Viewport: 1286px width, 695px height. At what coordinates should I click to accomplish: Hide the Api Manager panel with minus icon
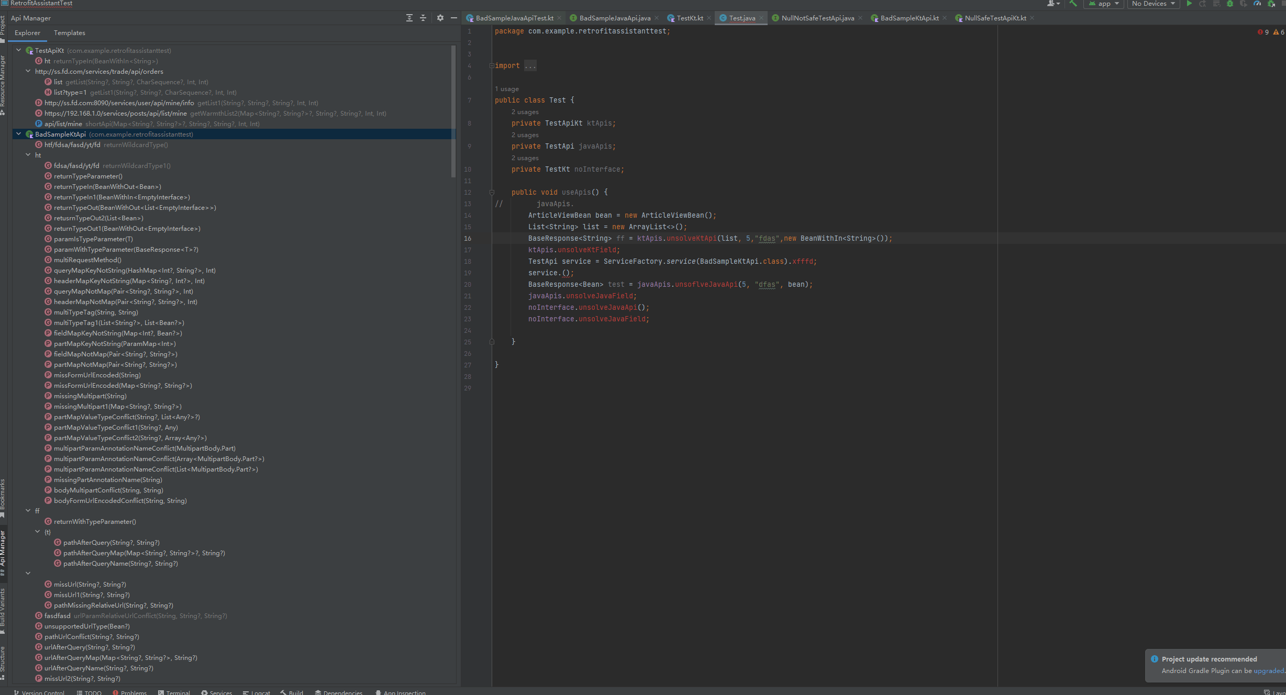454,18
